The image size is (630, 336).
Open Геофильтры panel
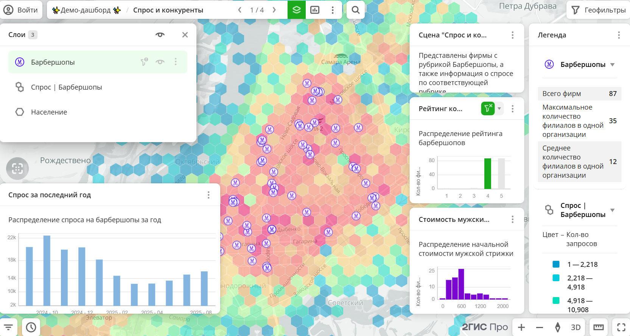tap(598, 10)
